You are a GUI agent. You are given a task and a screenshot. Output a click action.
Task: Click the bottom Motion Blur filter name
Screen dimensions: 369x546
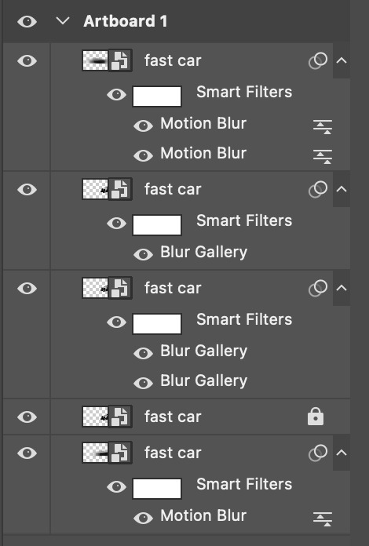[203, 515]
